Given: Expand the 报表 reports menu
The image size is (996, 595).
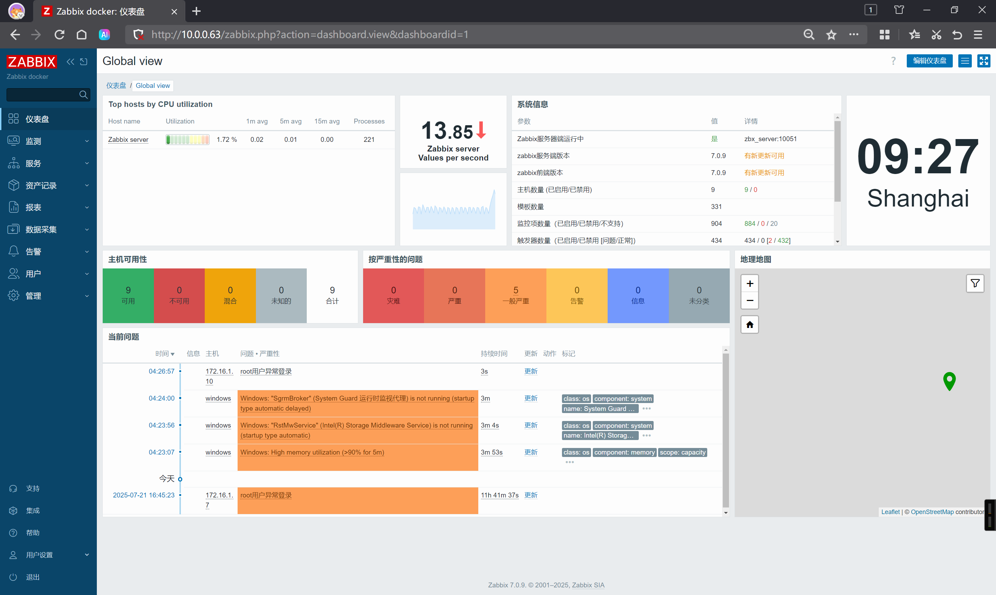Looking at the screenshot, I should point(48,207).
